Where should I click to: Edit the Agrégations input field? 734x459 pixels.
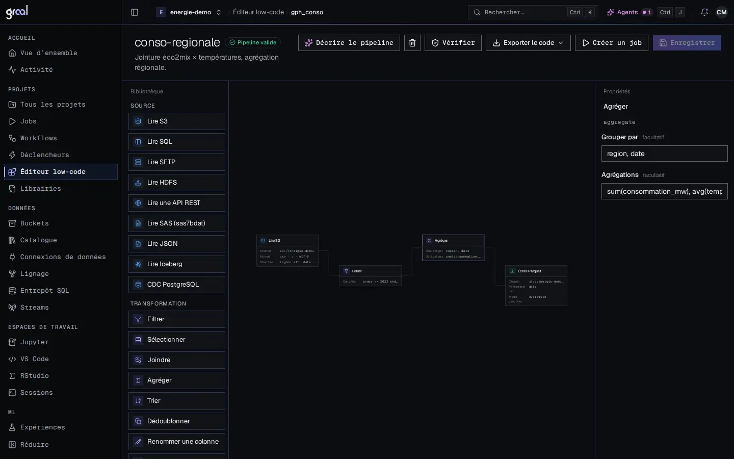(x=665, y=191)
